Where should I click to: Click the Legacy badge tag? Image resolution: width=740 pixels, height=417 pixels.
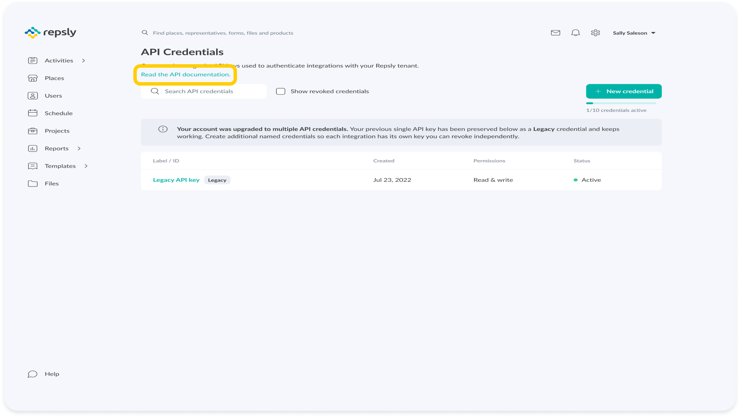217,180
